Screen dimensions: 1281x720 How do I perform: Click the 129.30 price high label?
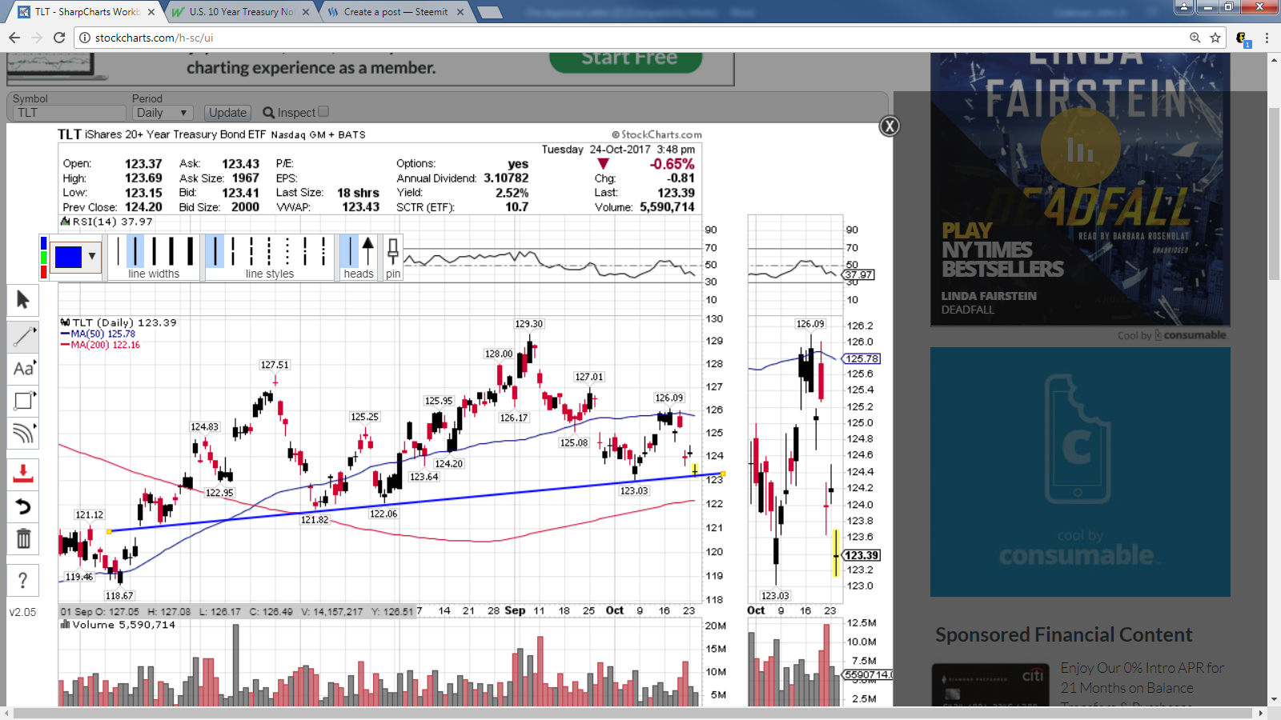click(528, 324)
